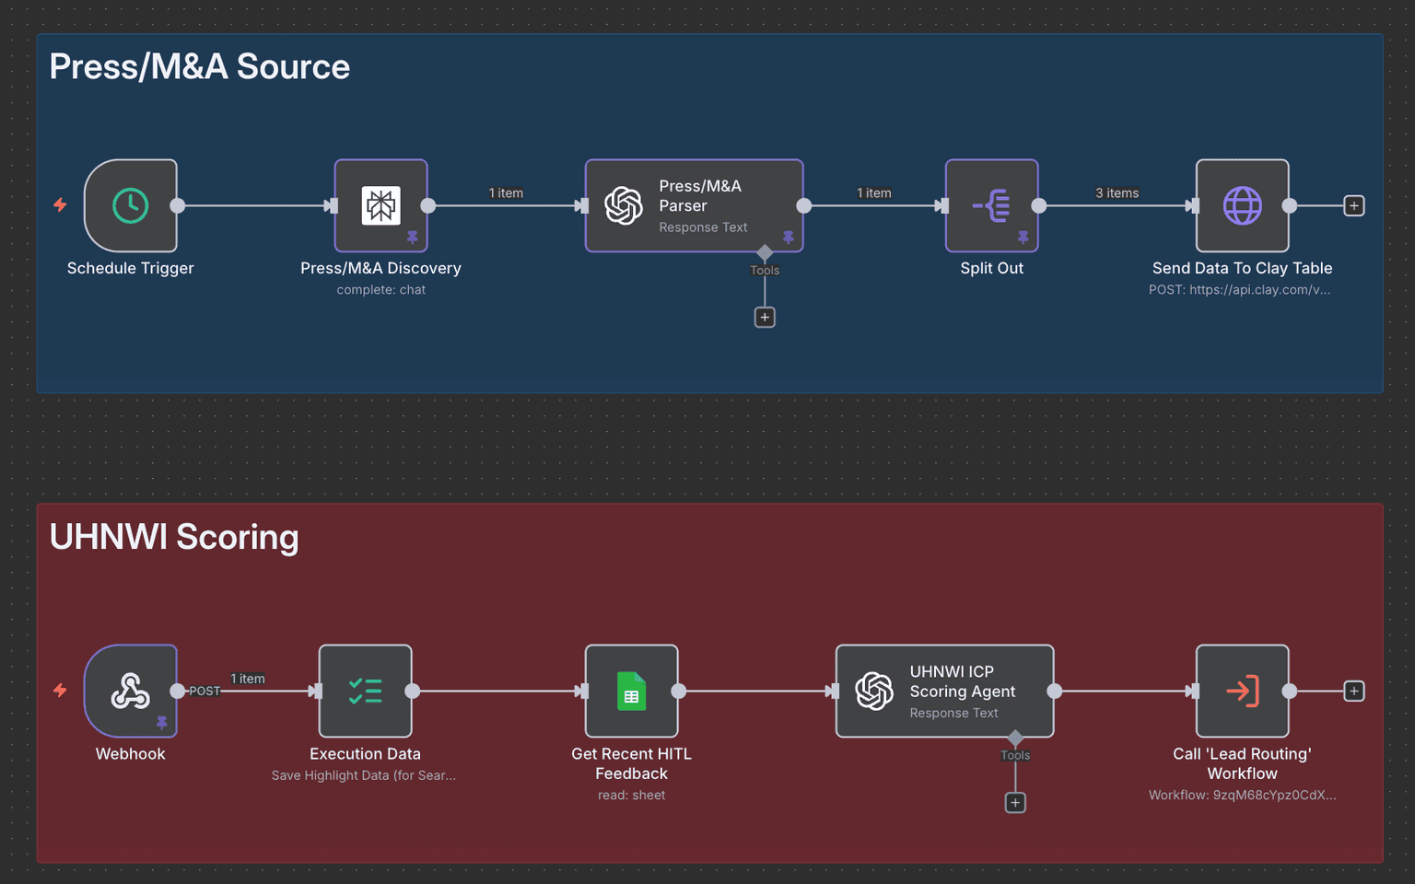The image size is (1415, 884).
Task: Toggle the pin on Split Out node
Action: pyautogui.click(x=1023, y=238)
